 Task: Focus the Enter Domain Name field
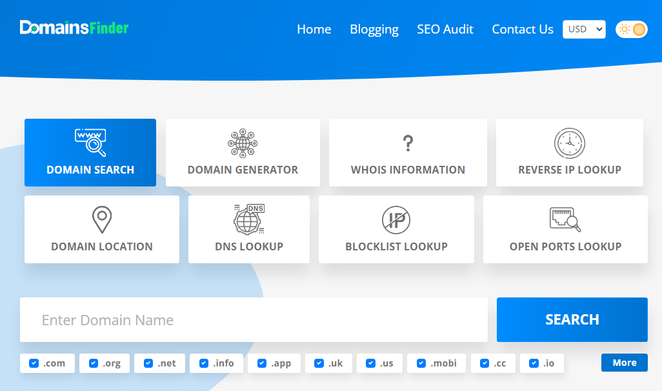click(x=254, y=320)
